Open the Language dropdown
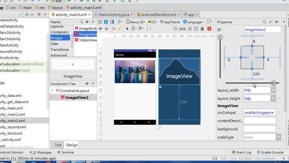Viewport: 289px width, 163px height. pyautogui.click(x=193, y=22)
